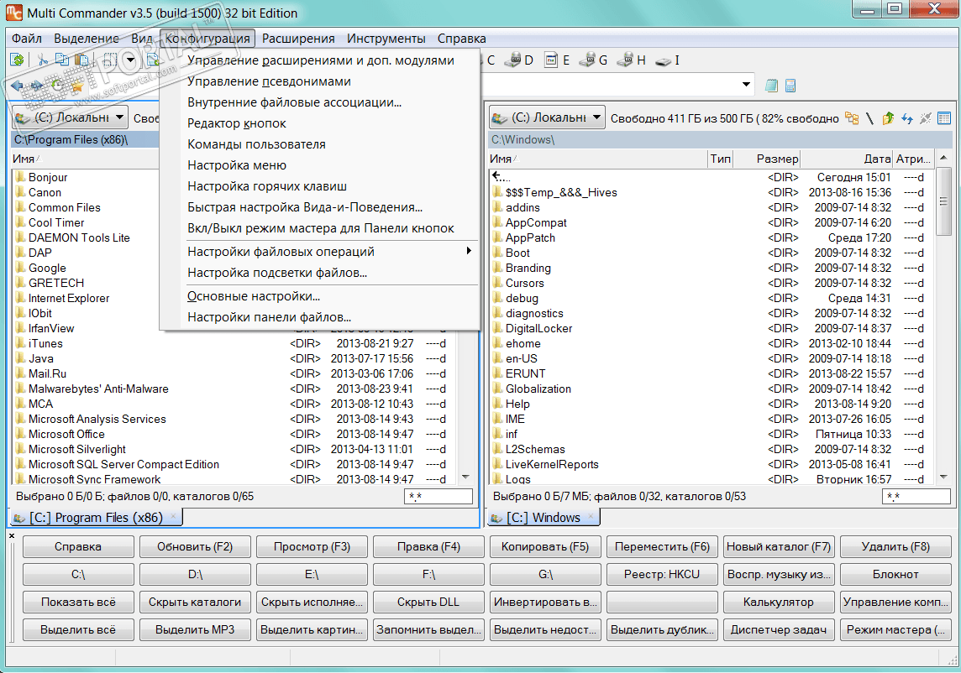
Task: Open Управление псевдонимами menu entry
Action: [x=318, y=81]
